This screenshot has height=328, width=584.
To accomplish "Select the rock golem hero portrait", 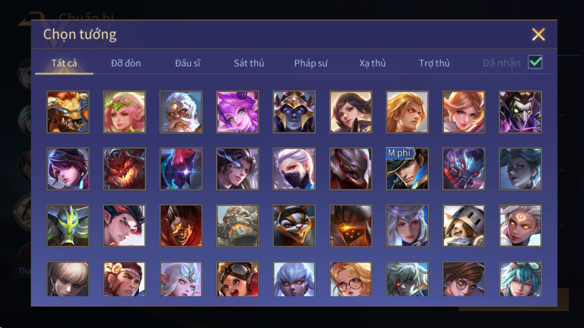I will click(x=238, y=226).
